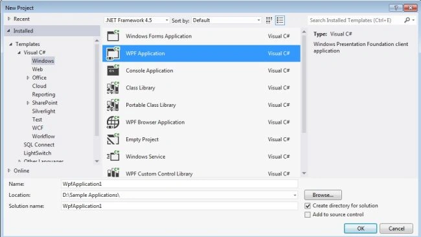The height and width of the screenshot is (237, 421).
Task: Collapse the Visual C# tree node
Action: click(x=19, y=52)
